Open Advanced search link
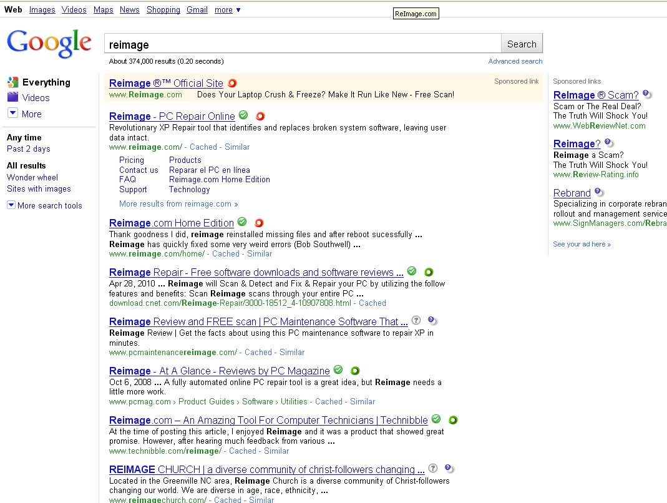 (x=515, y=61)
